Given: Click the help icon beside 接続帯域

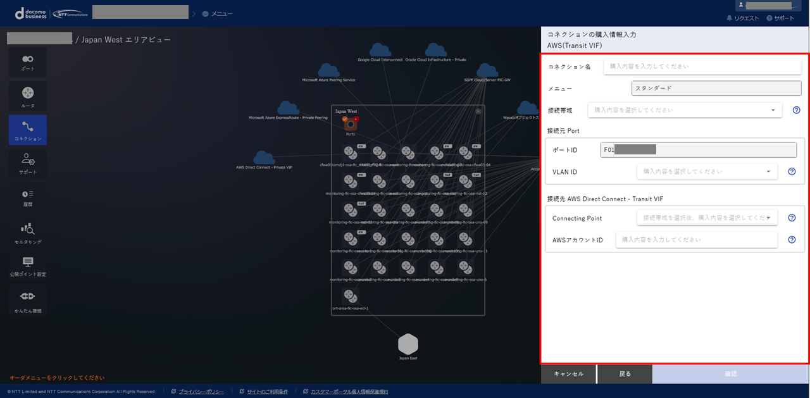Looking at the screenshot, I should tap(796, 110).
